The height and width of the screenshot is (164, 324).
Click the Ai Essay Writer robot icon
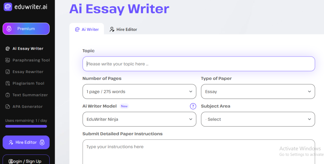(8, 49)
